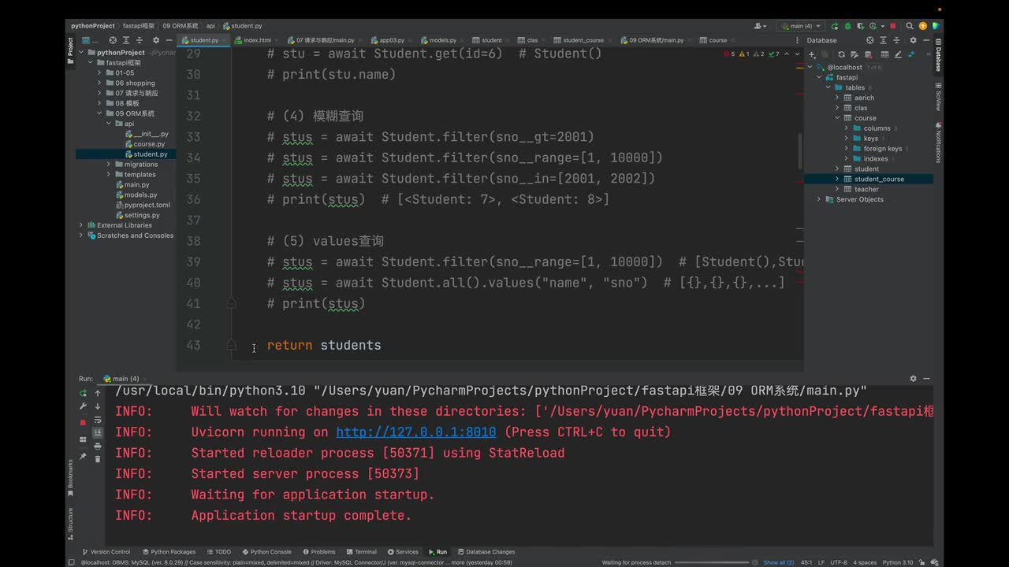
Task: Switch to index.html editor tab
Action: (258, 40)
